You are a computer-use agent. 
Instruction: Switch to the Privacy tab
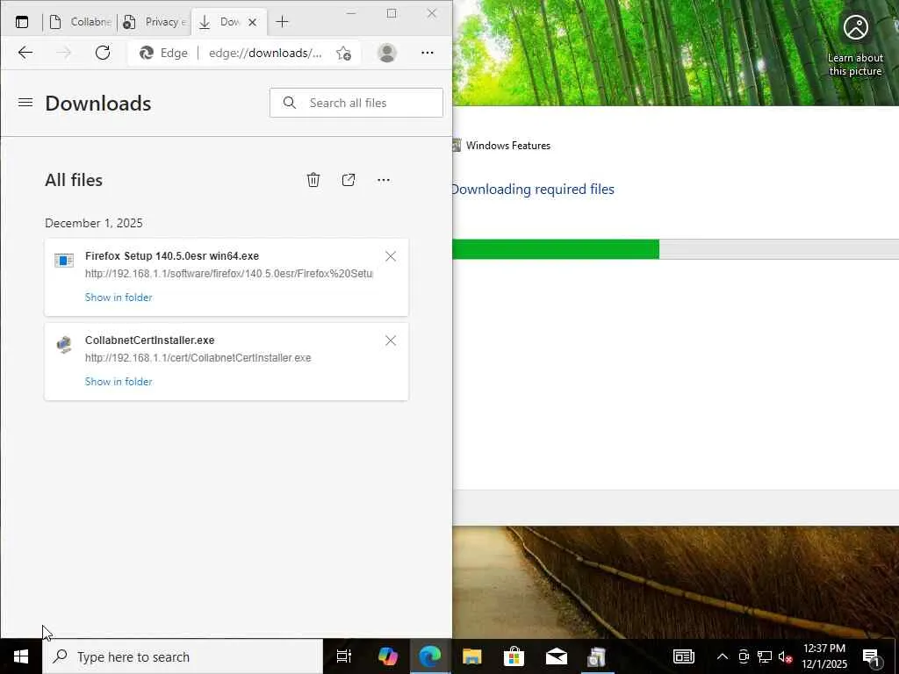pos(155,22)
